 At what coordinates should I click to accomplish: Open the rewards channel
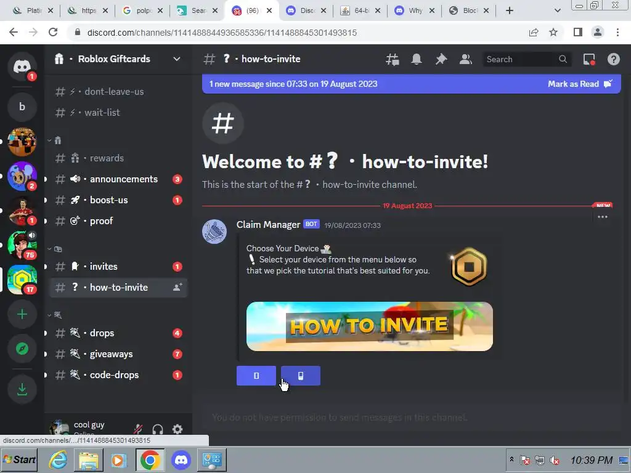click(118, 158)
